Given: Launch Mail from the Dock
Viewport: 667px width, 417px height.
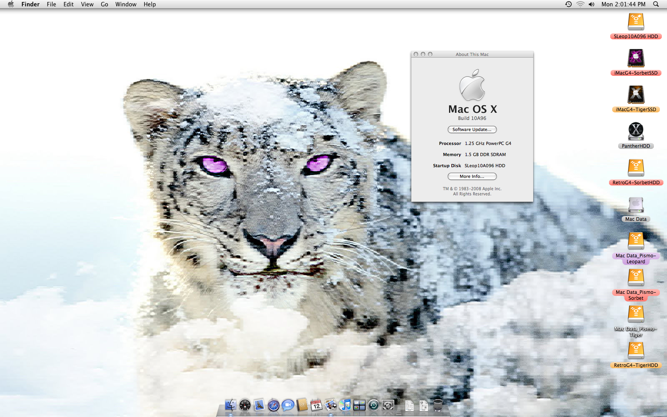Looking at the screenshot, I should [259, 406].
